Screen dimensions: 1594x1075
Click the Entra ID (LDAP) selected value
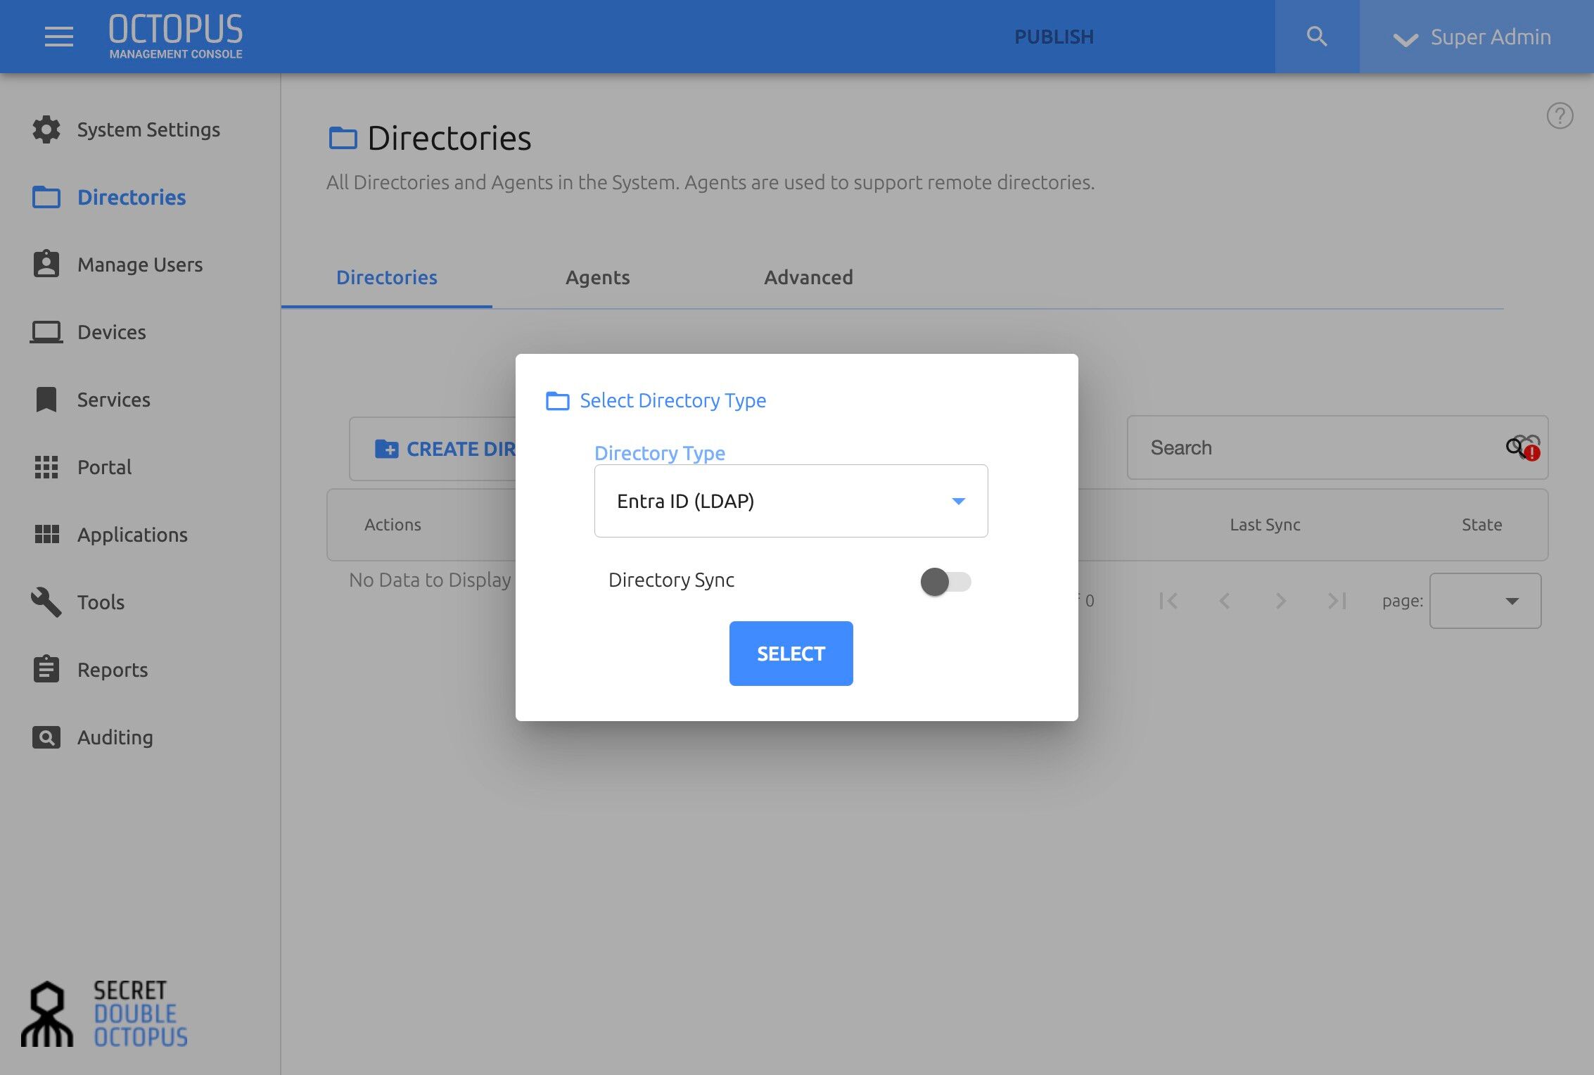pos(685,501)
